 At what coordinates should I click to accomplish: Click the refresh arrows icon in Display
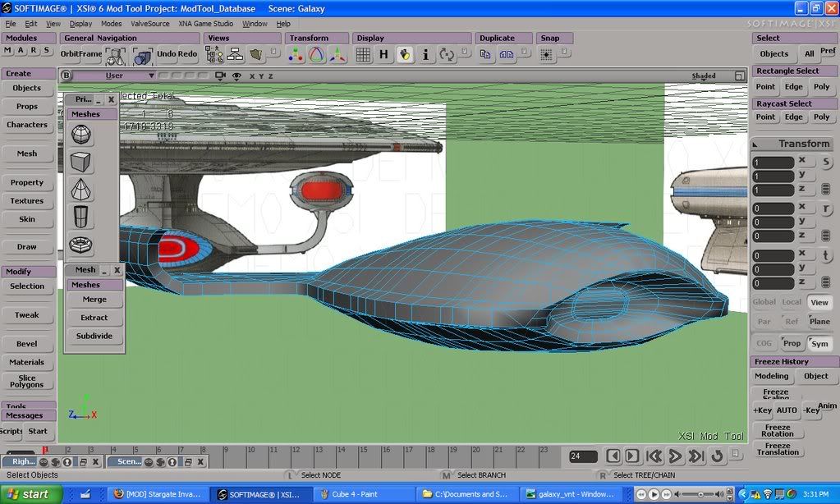point(446,55)
